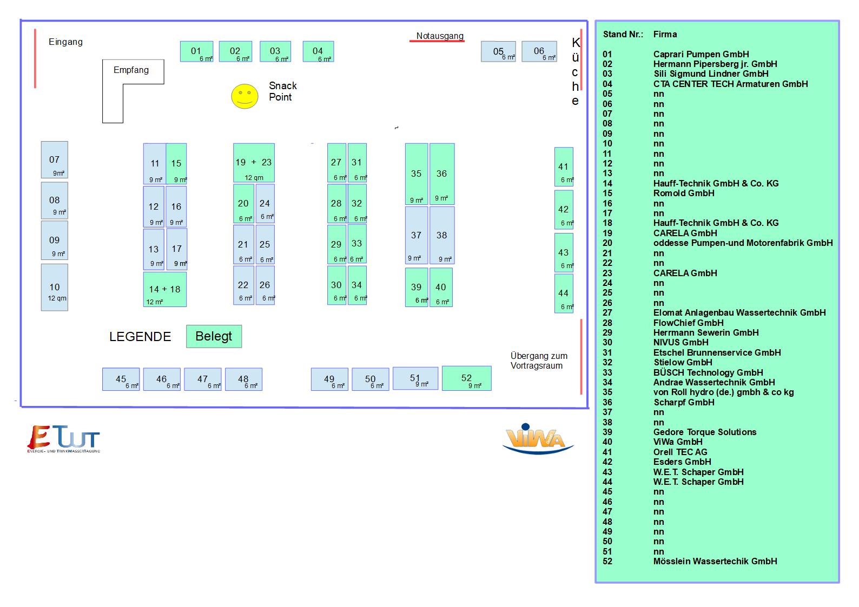The image size is (859, 607).
Task: Click Esders GmbH in the list
Action: 682,462
